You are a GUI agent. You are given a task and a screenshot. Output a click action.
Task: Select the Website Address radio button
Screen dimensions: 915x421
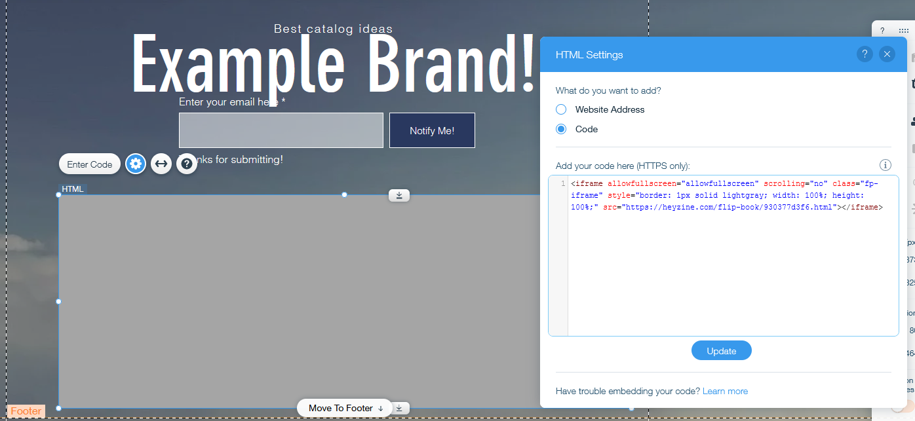pyautogui.click(x=561, y=109)
